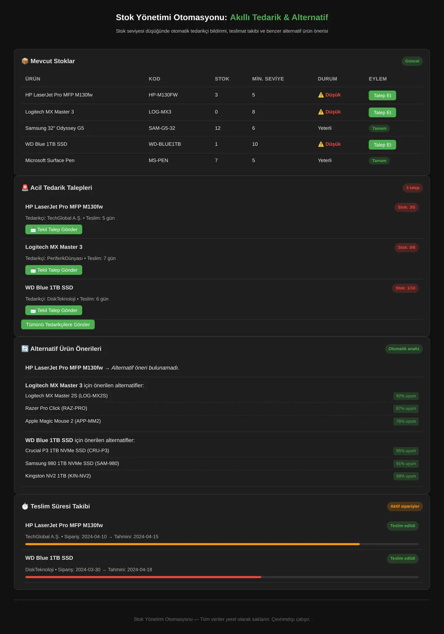Click the warning icon in WD Blue SSD row

tap(321, 144)
